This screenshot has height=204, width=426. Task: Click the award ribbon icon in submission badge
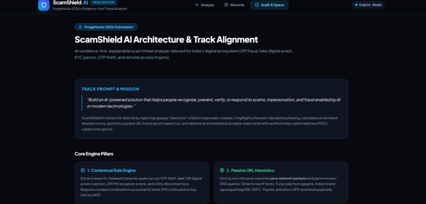click(80, 27)
